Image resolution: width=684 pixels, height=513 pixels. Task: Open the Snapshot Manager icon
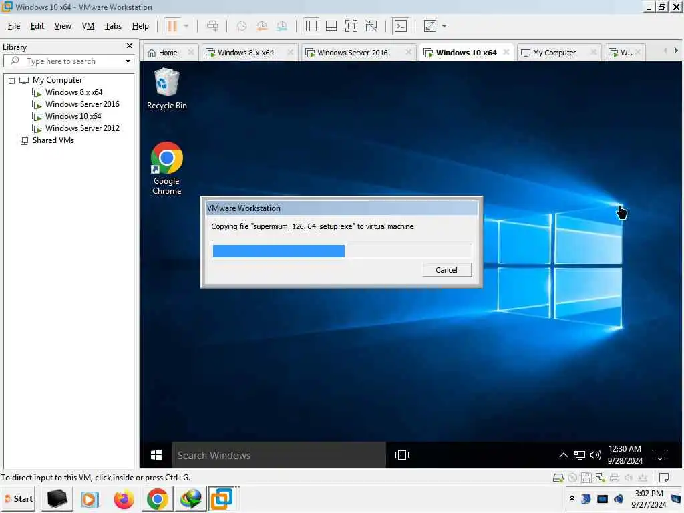click(x=282, y=26)
